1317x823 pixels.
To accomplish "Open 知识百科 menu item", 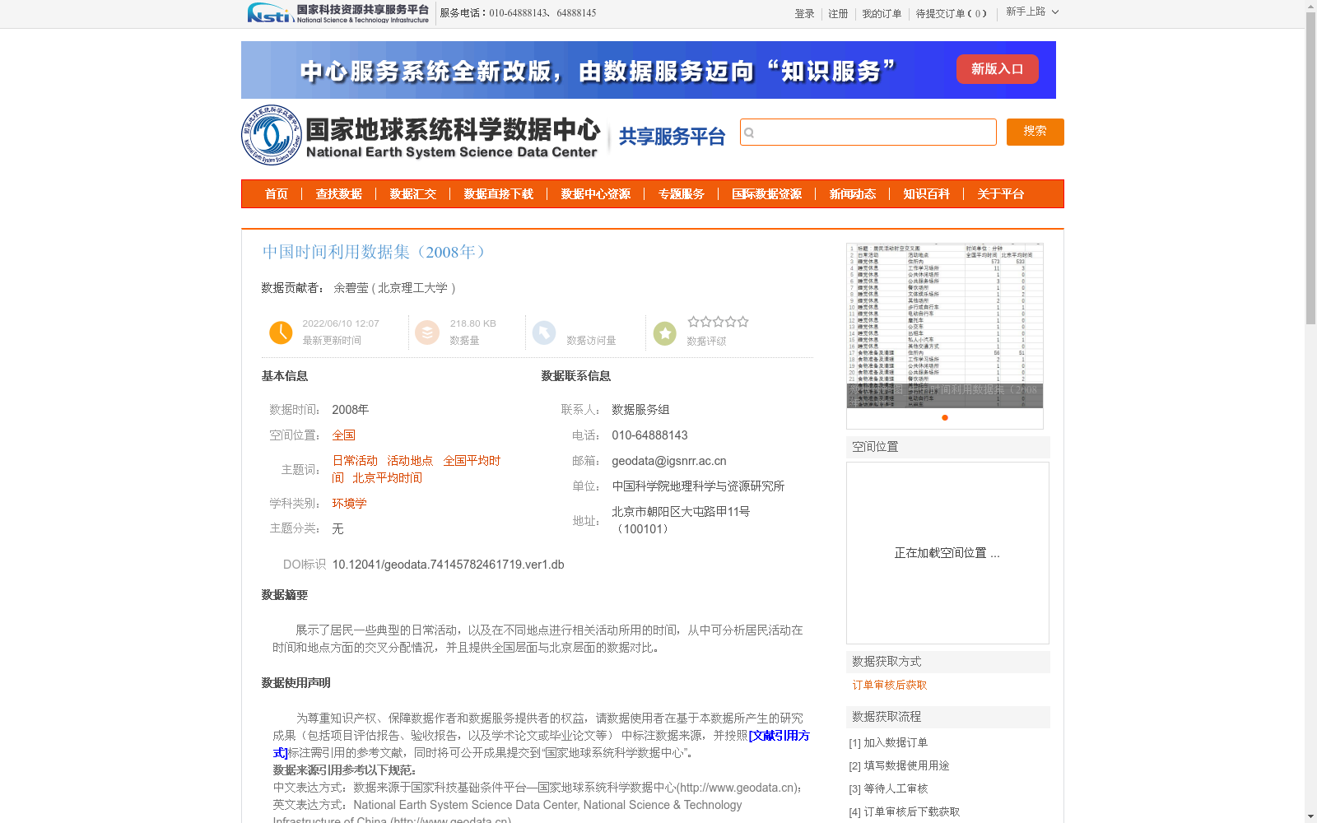I will click(x=927, y=194).
